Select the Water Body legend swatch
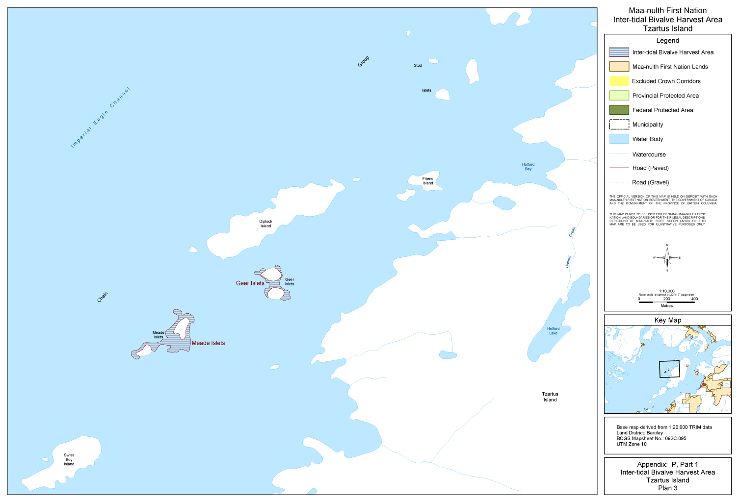Screen dimensions: 739x502 619,139
